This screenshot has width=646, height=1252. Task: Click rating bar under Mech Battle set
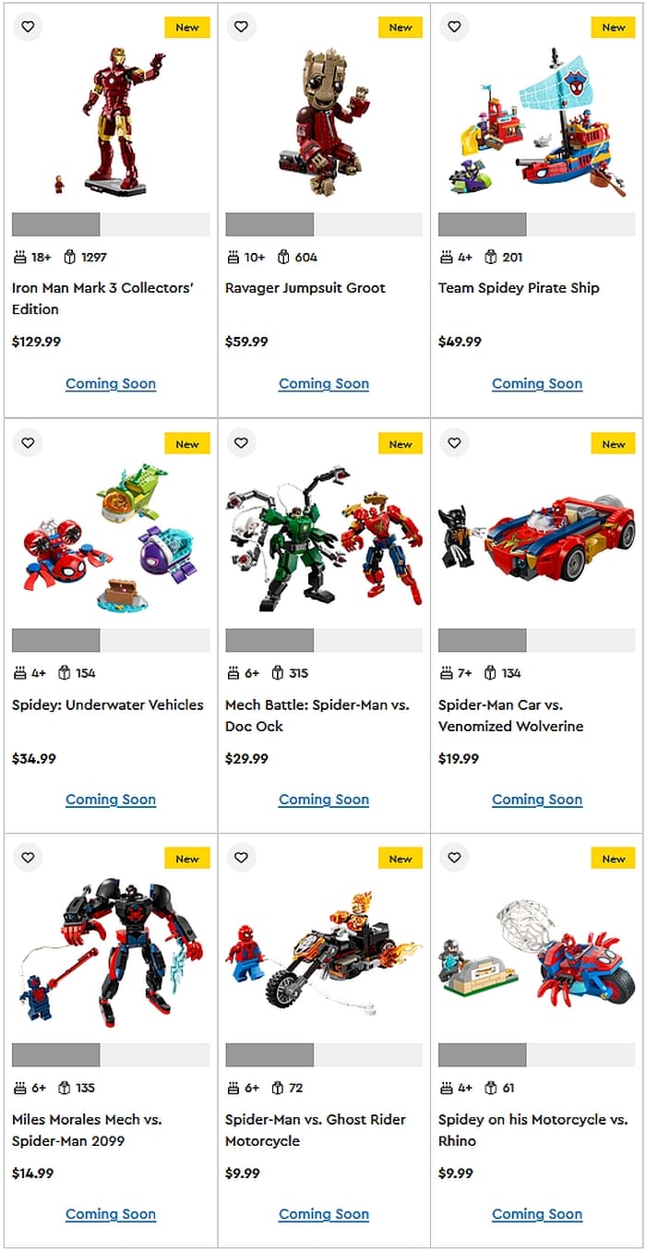(324, 641)
